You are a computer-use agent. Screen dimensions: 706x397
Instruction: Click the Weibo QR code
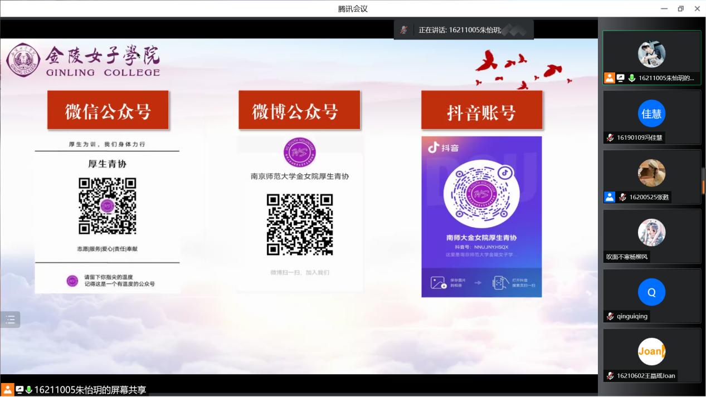click(x=300, y=224)
